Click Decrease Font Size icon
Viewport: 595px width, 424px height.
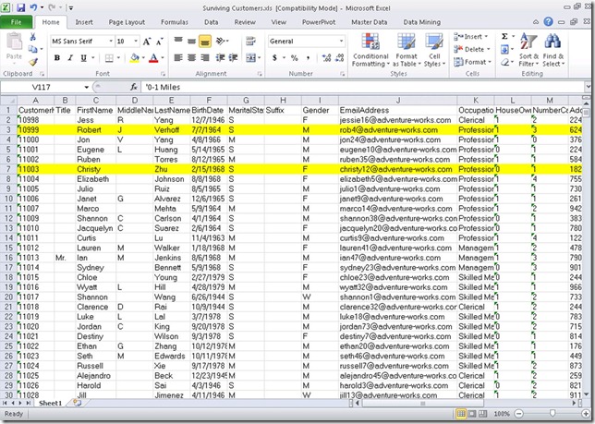point(159,42)
